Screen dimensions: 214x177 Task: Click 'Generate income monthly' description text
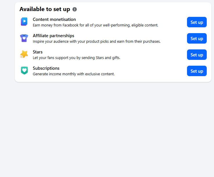[74, 74]
